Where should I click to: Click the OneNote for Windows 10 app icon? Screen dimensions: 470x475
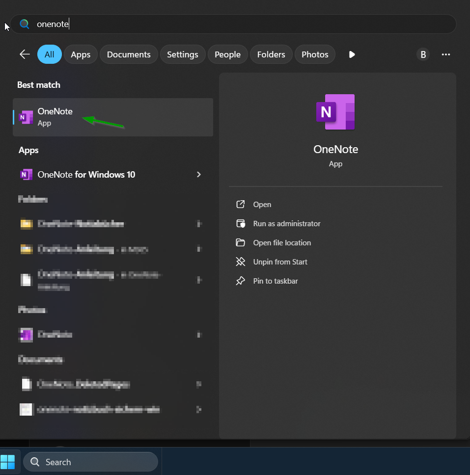click(26, 175)
